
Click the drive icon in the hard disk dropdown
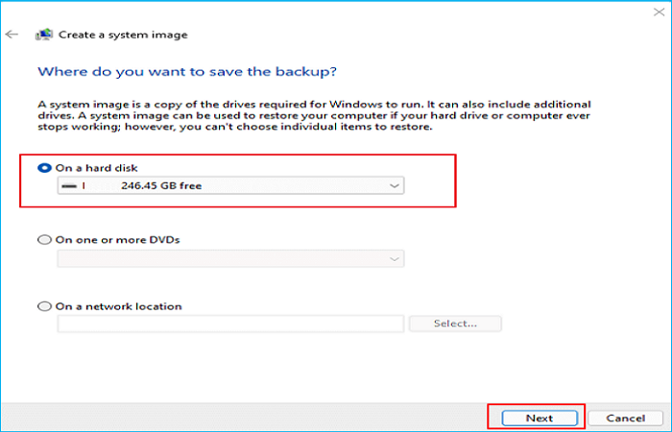coord(69,186)
